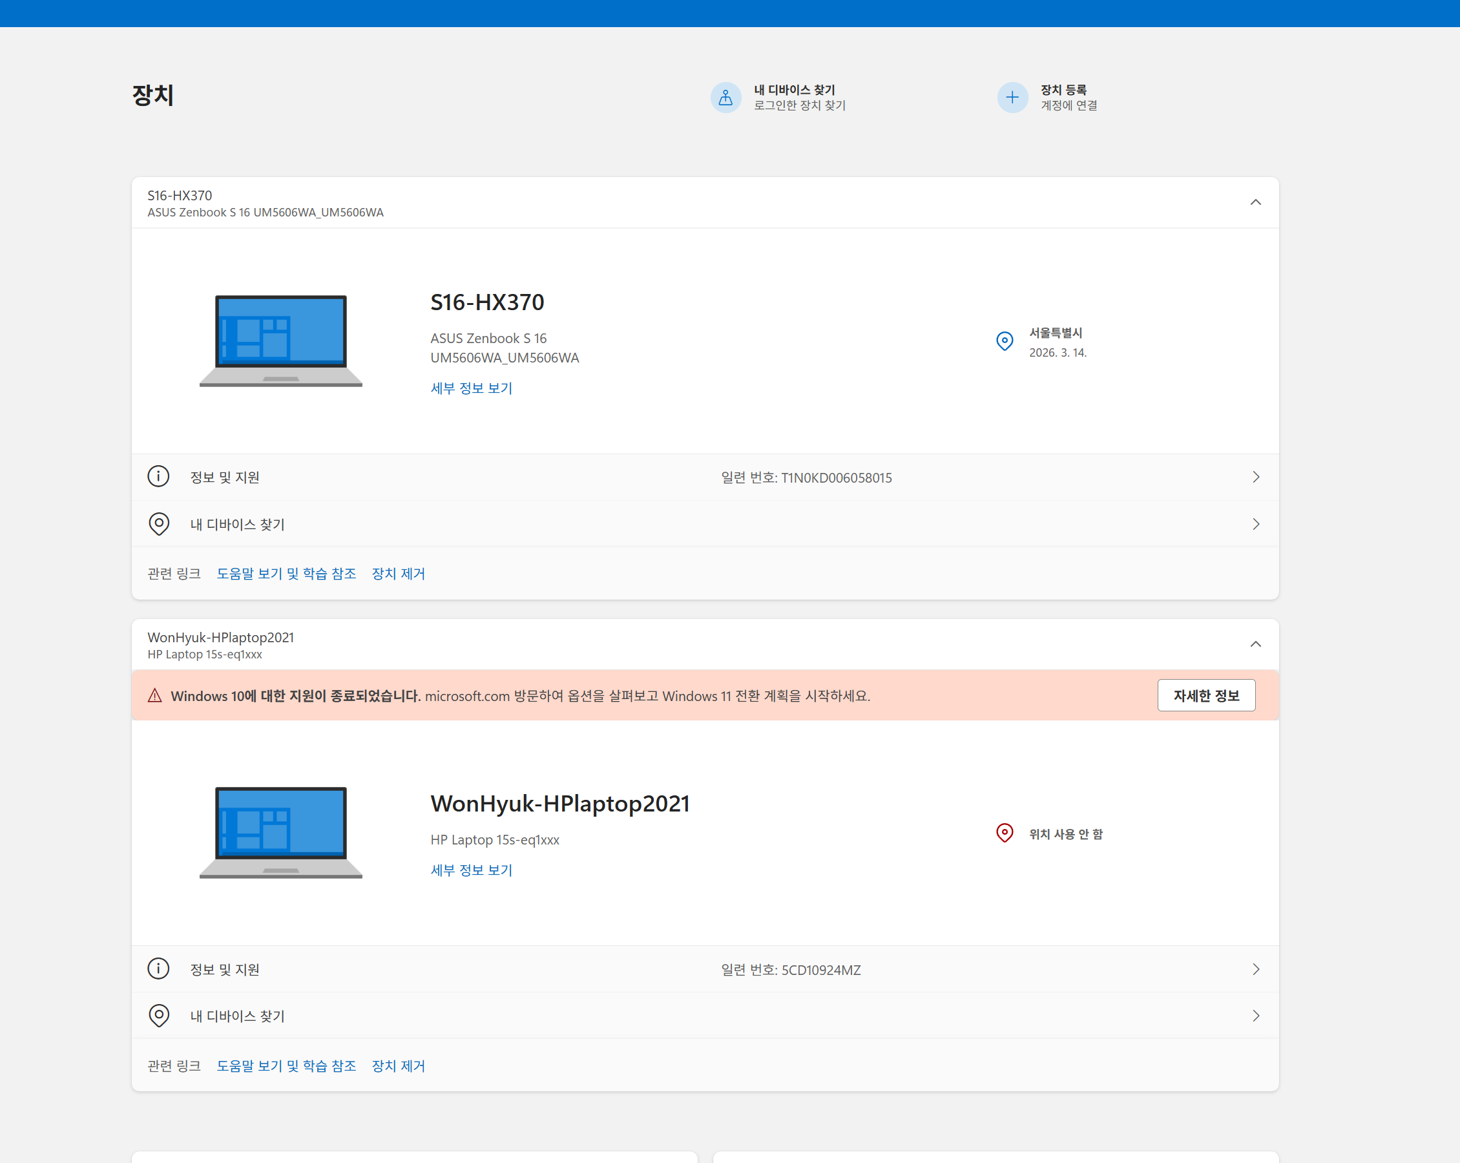Viewport: 1460px width, 1163px height.
Task: Click the 장치 page heading
Action: pos(153,95)
